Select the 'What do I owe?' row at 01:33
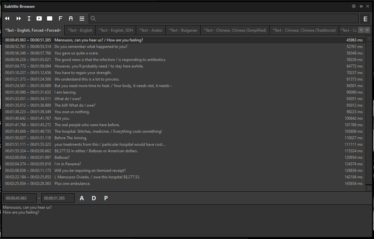 (184, 99)
